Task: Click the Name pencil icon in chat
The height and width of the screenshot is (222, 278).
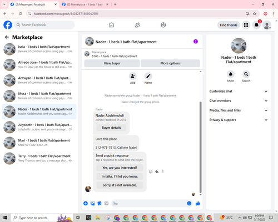Action: (x=148, y=76)
